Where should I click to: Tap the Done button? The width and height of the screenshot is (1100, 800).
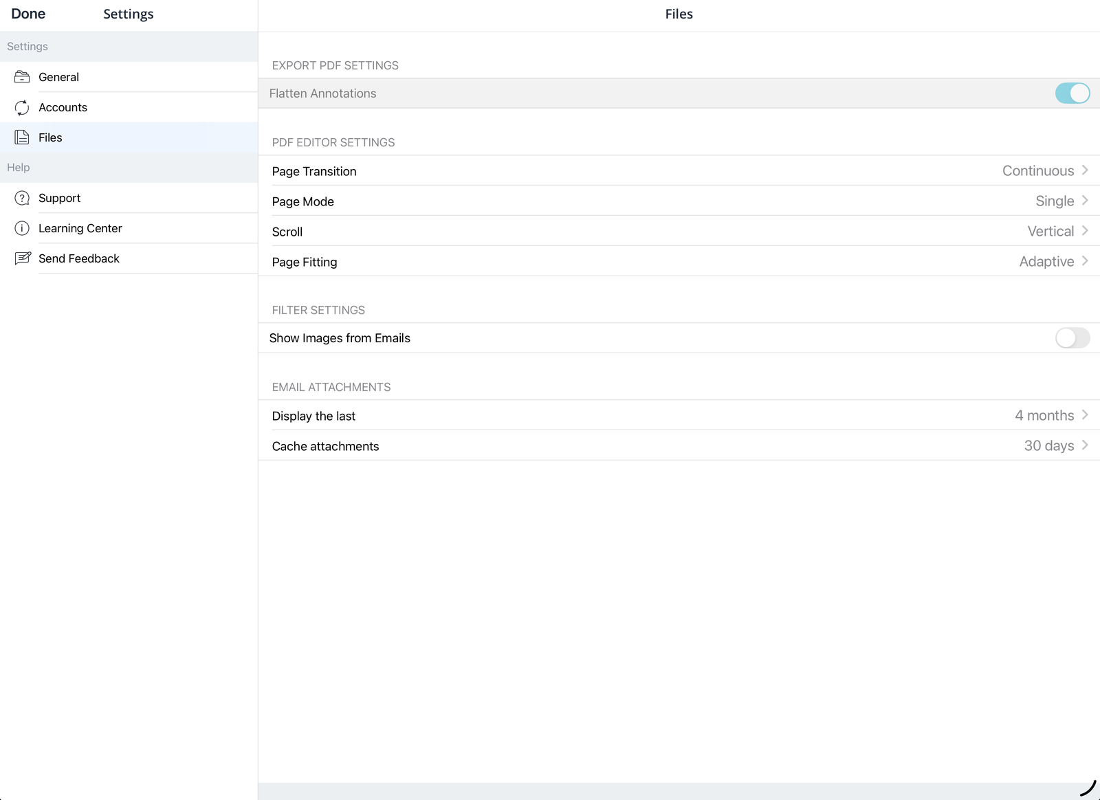[x=28, y=14]
